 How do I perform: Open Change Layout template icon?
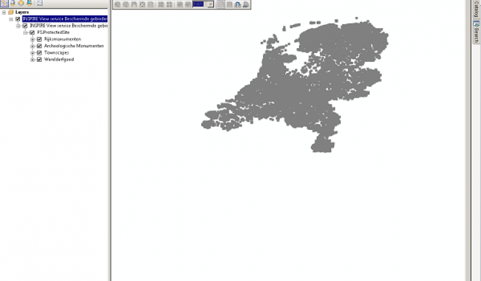237,4
